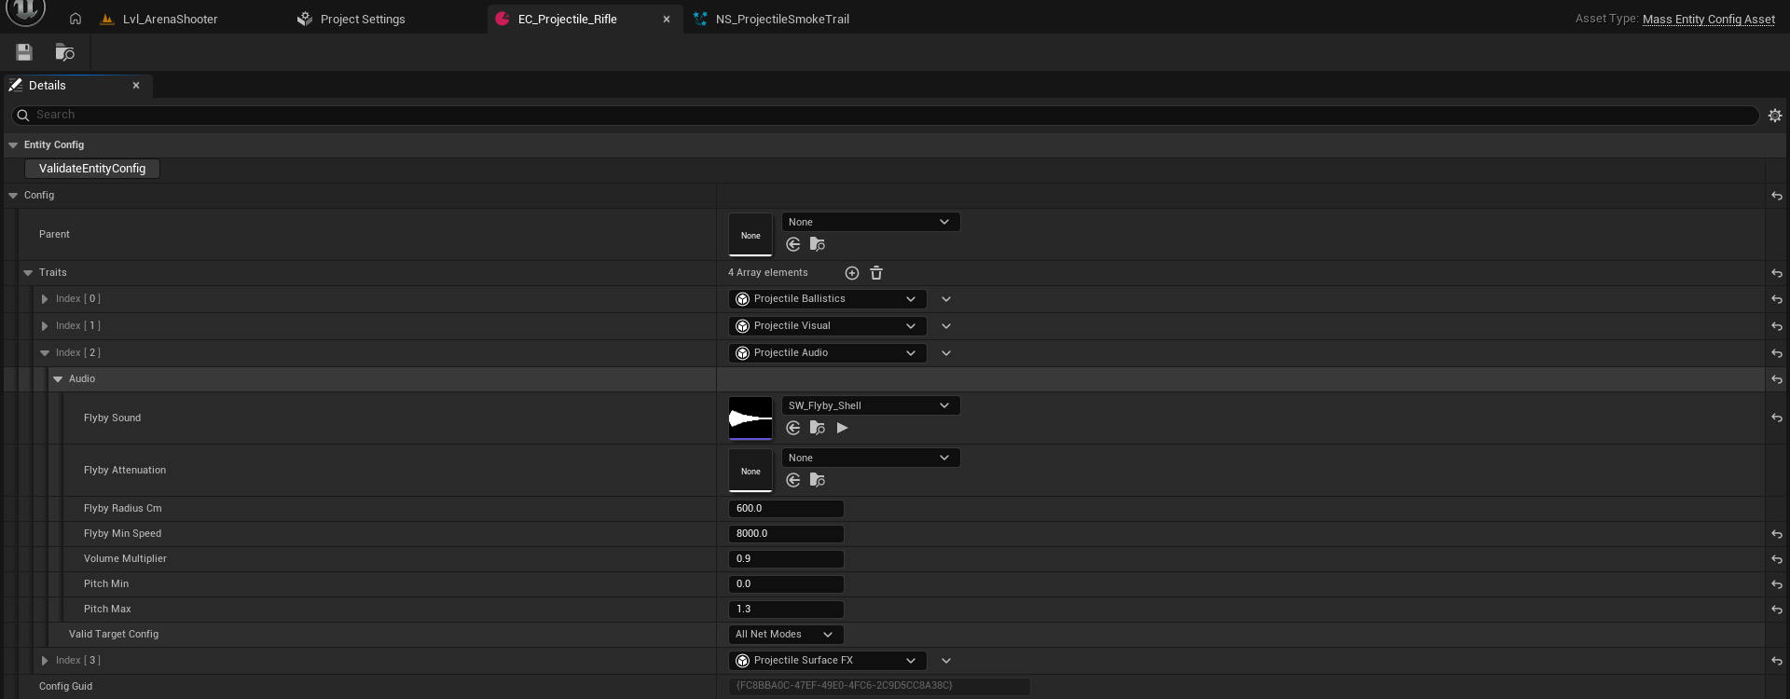Reset Flyby Sound to default
1790x699 pixels.
(1777, 418)
